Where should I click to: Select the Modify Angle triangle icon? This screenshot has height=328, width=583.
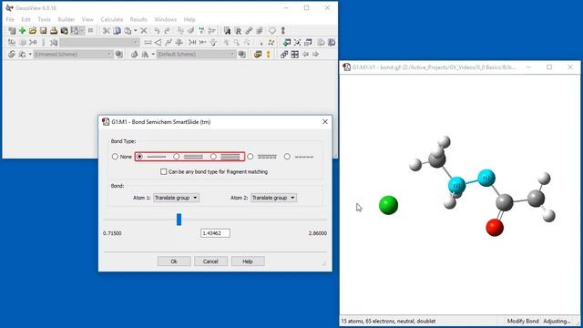point(158,43)
